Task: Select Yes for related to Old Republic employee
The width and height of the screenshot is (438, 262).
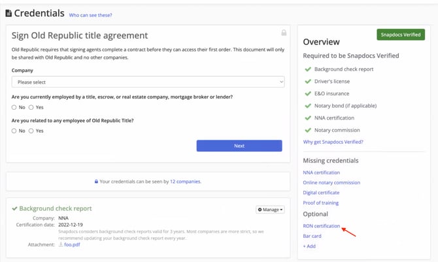Action: [x=31, y=131]
